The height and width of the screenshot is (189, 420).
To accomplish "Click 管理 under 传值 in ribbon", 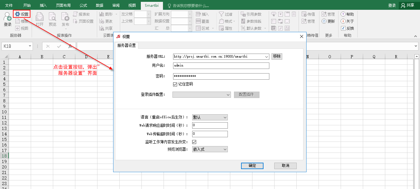I will tap(308, 21).
